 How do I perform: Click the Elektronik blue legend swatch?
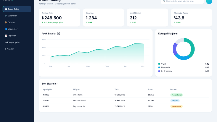159,68
